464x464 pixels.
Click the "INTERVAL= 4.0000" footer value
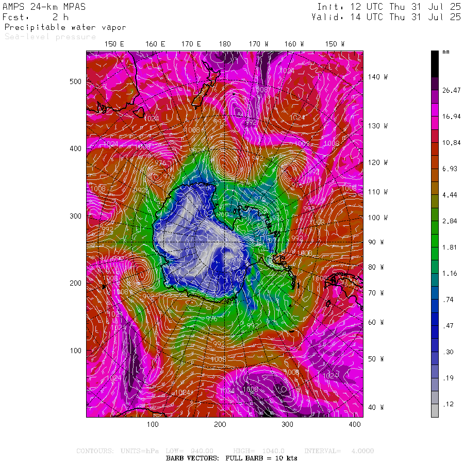[x=339, y=451]
